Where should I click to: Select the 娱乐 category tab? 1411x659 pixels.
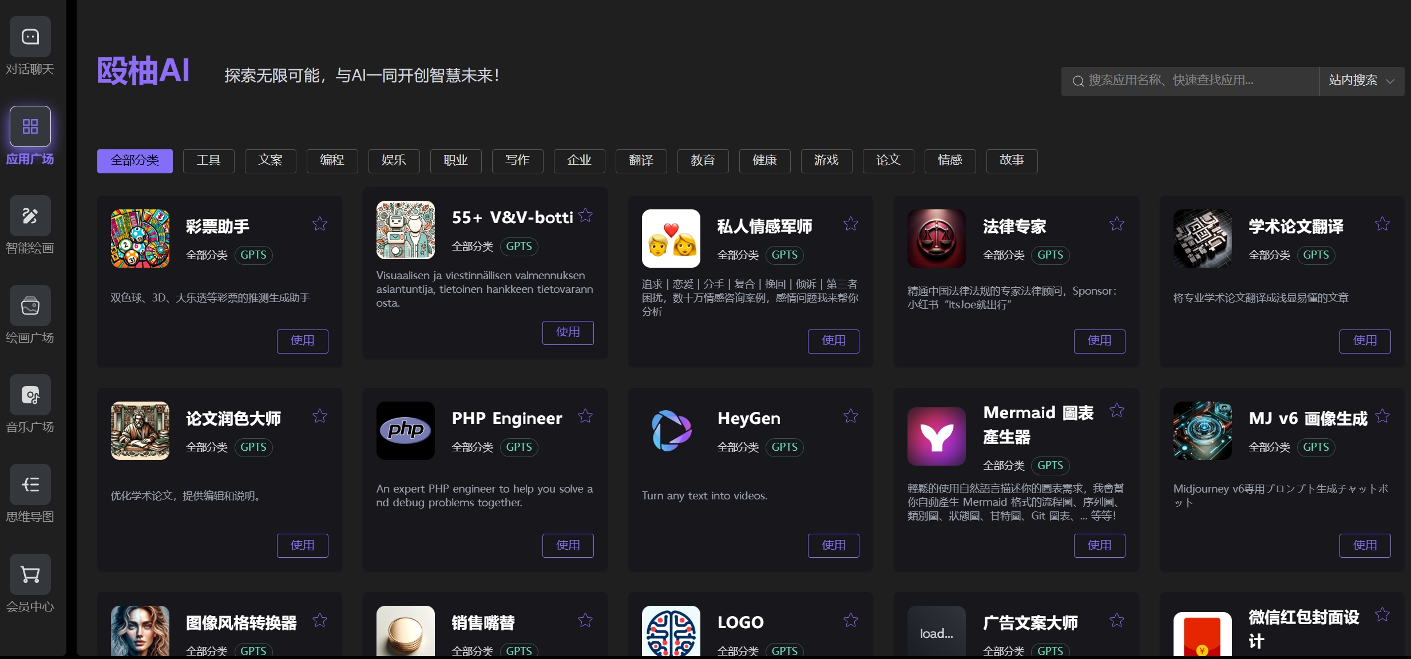coord(394,161)
